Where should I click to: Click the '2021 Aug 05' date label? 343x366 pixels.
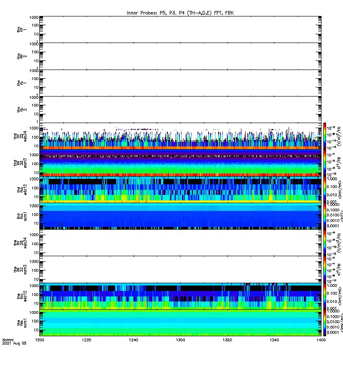[x=14, y=344]
